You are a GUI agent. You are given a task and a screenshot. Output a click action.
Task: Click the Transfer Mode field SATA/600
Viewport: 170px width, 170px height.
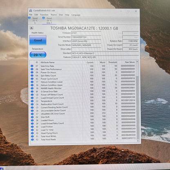click(86, 45)
